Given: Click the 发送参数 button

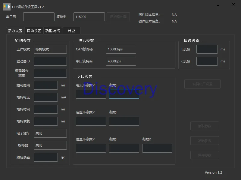Looking at the screenshot, I should click(205, 141).
